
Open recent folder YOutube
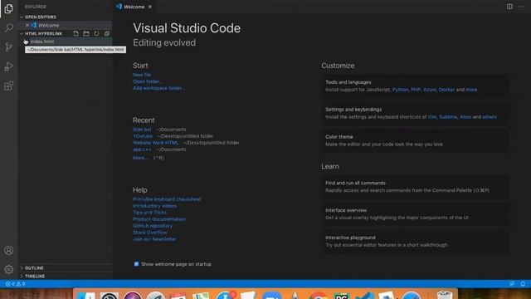pos(143,136)
